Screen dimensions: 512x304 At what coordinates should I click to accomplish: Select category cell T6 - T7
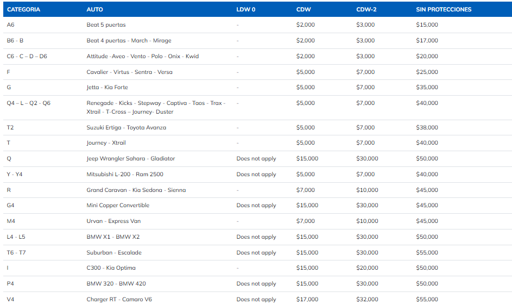click(x=16, y=253)
